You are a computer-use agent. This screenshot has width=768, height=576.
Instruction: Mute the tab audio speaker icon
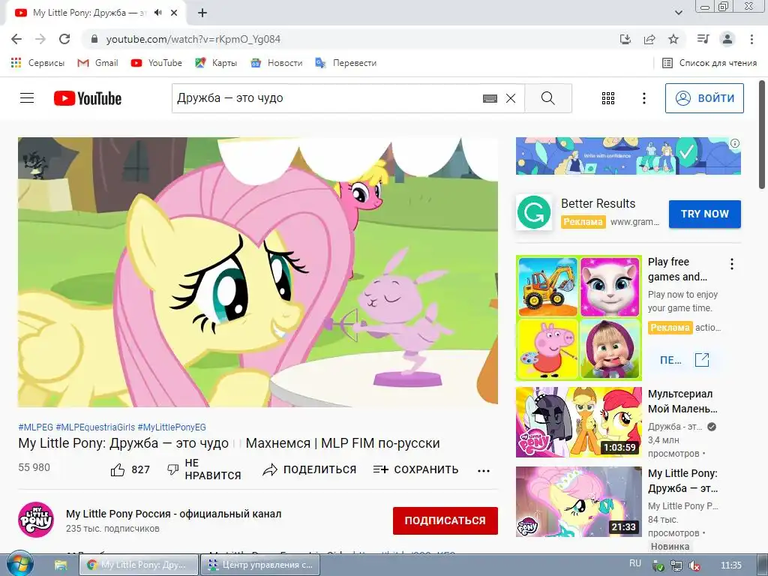coord(157,13)
